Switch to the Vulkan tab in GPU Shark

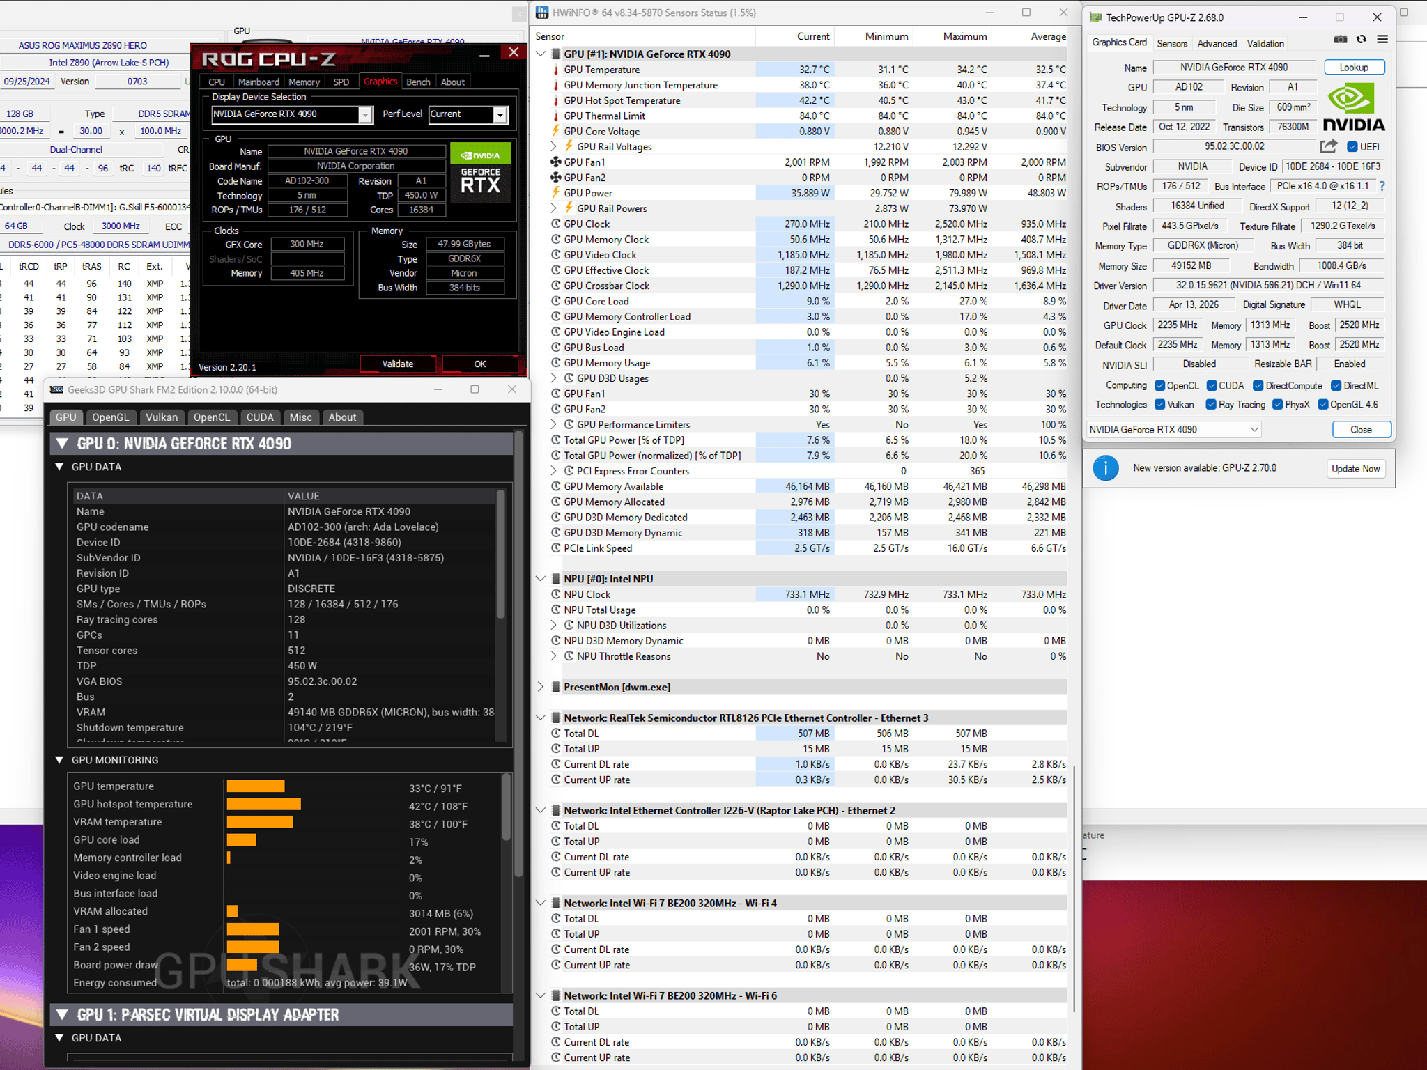point(162,417)
